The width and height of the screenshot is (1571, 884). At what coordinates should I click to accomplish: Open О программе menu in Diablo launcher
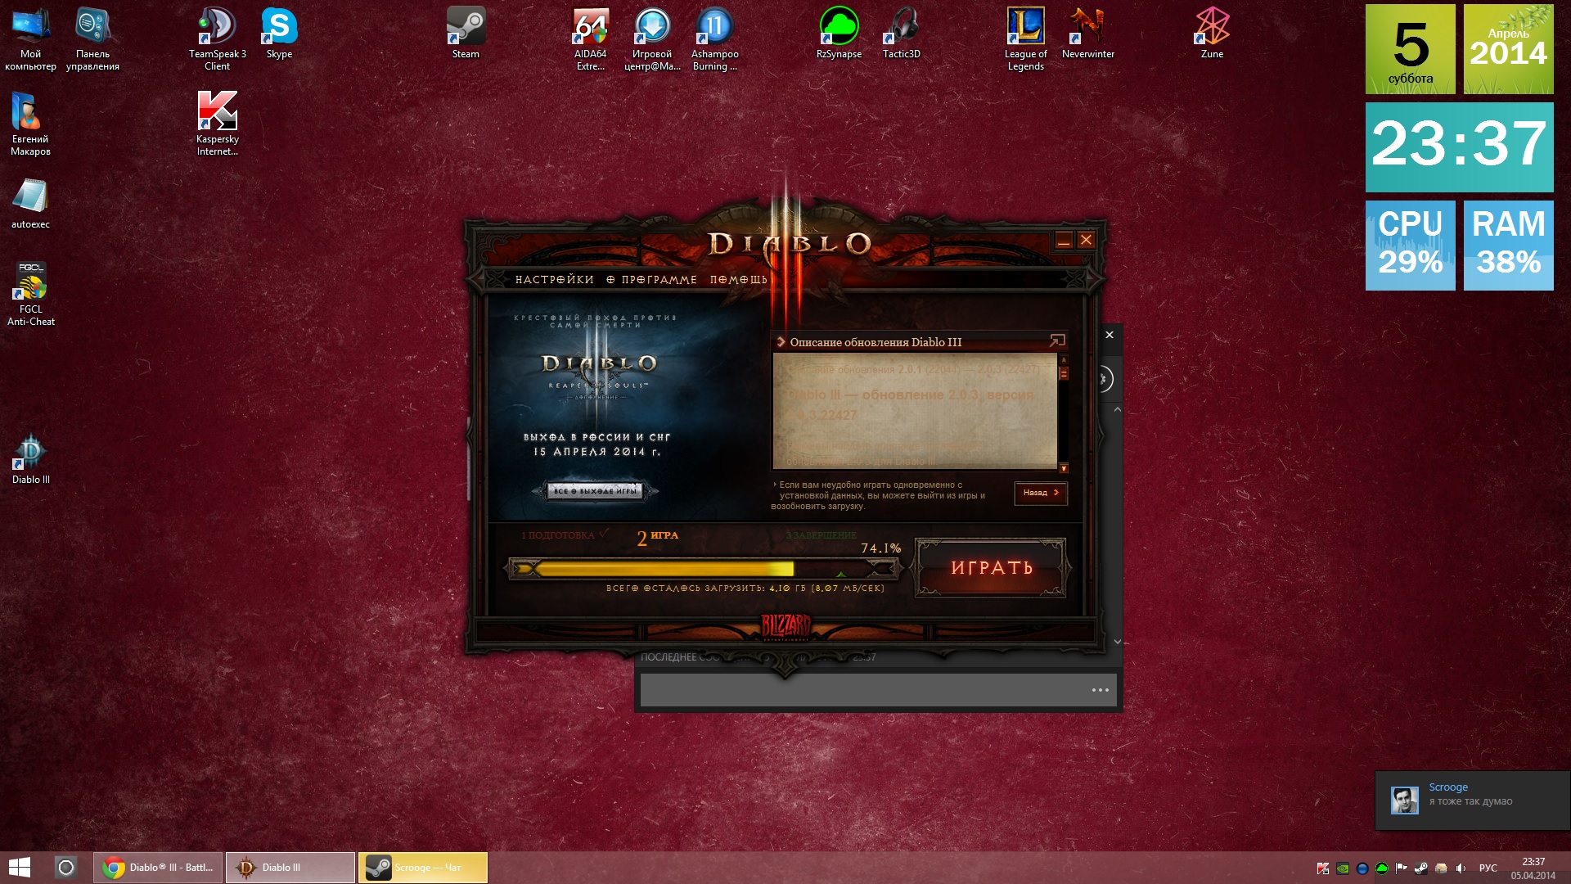click(652, 280)
